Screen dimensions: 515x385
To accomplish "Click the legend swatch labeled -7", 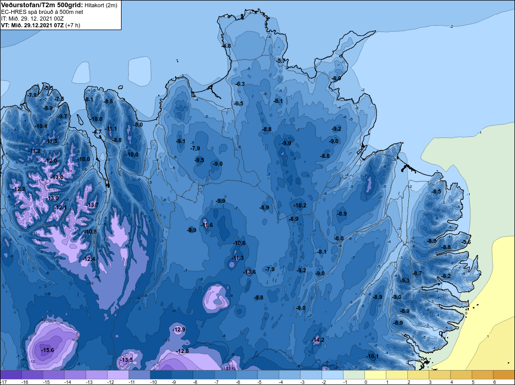I will pos(226,375).
